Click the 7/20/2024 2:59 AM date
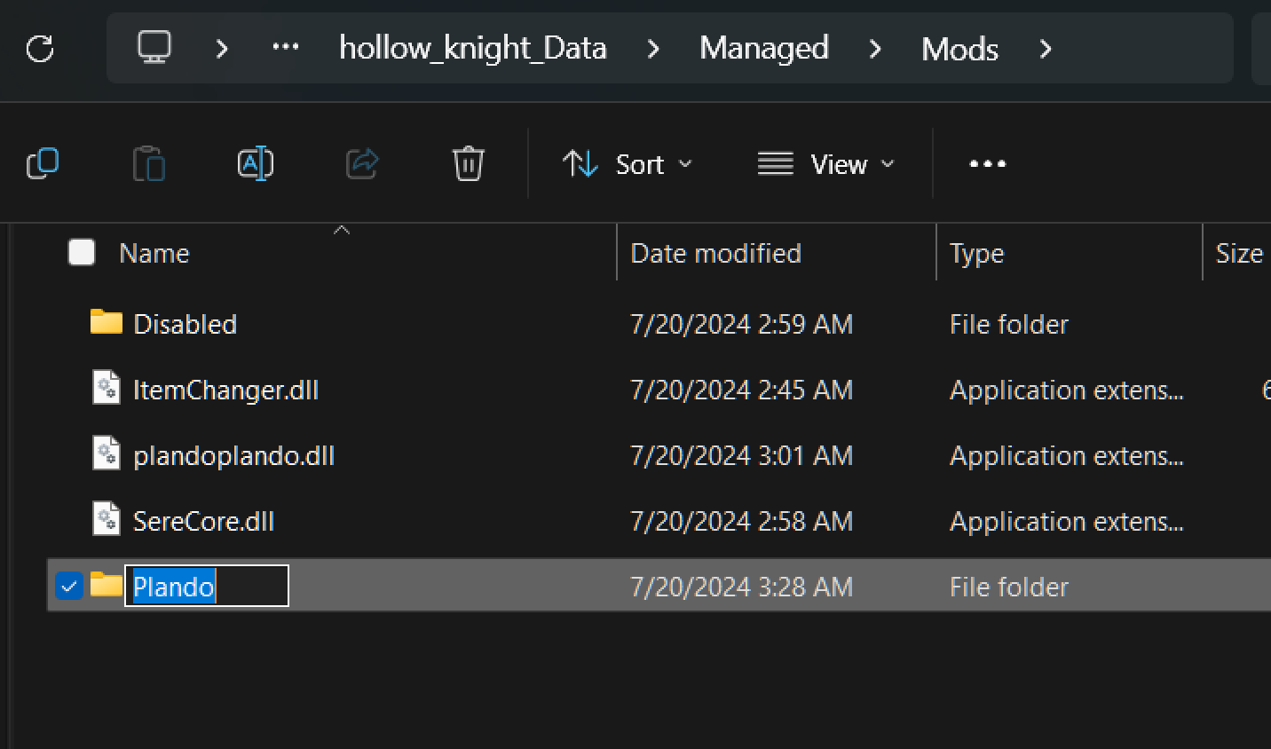This screenshot has height=749, width=1271. point(741,324)
